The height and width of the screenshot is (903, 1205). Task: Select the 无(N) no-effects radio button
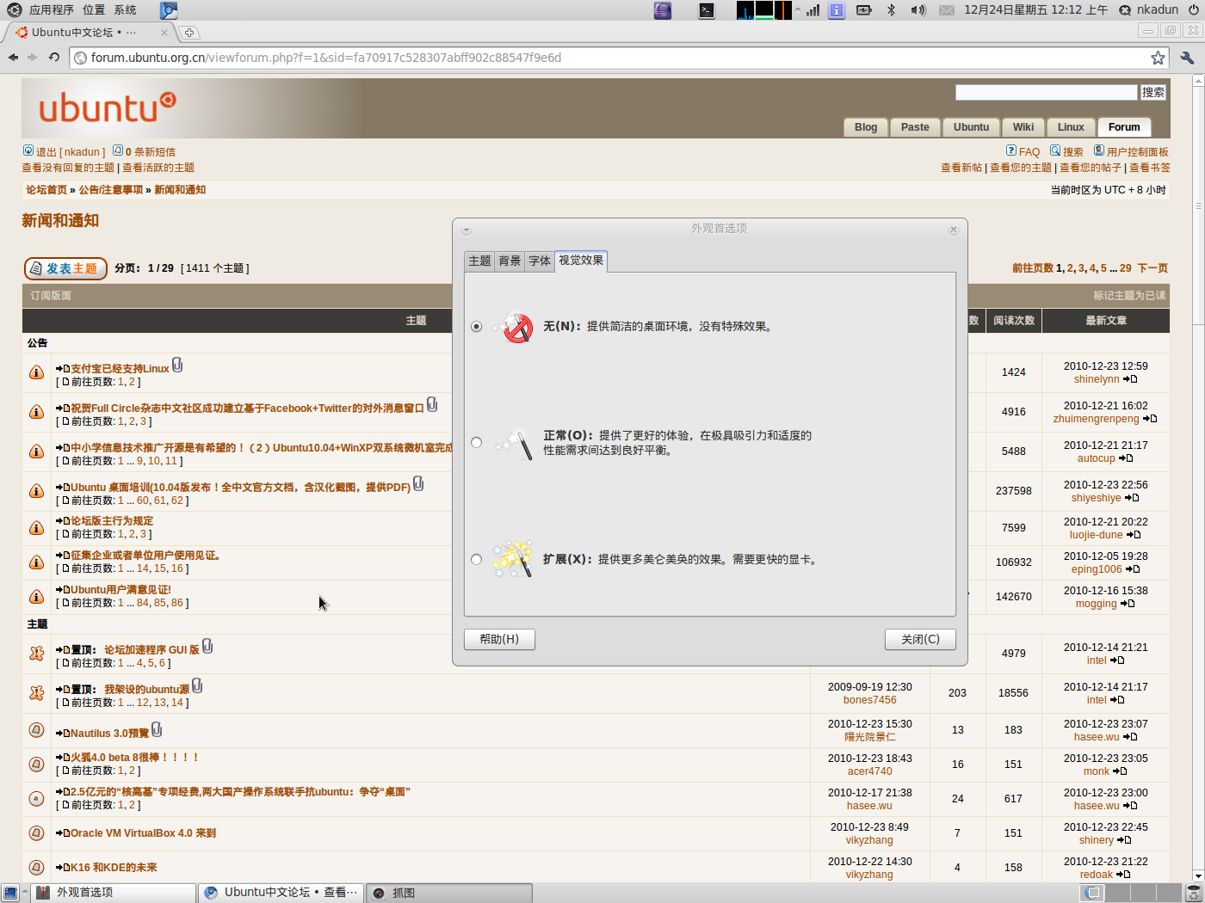click(477, 327)
